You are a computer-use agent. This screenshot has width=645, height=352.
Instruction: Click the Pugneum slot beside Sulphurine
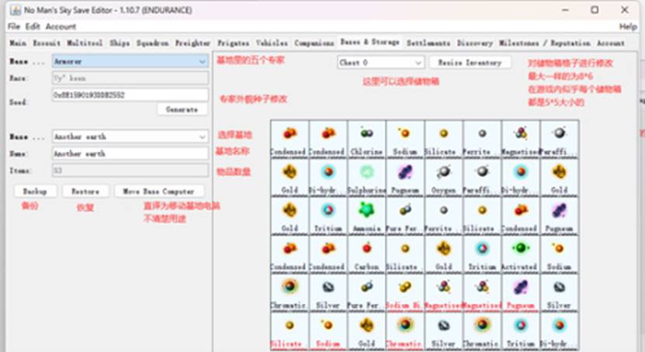pos(405,178)
